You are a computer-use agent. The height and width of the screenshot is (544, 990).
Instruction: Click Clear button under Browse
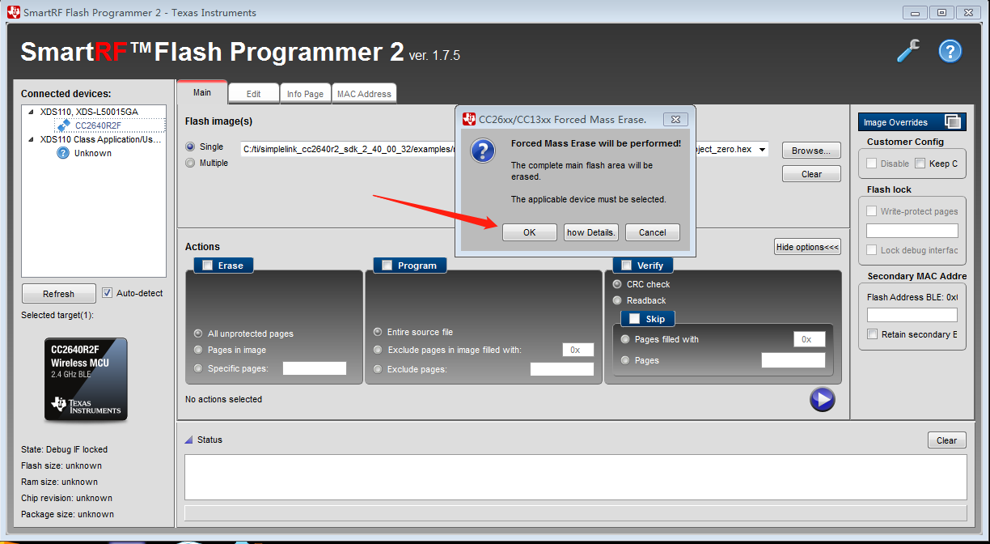(811, 174)
